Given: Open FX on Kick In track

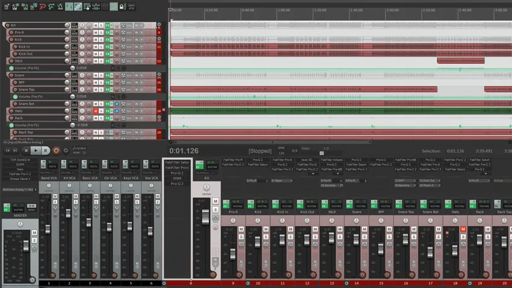Looking at the screenshot, I should pyautogui.click(x=107, y=46).
